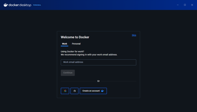
Task: Skip the sign-in via Skip link
Action: coord(134,35)
